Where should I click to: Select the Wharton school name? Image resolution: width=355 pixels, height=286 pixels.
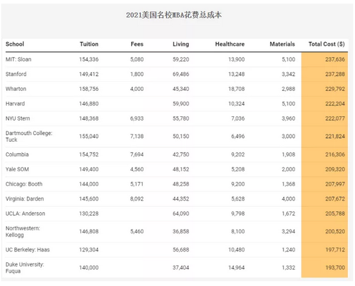(16, 89)
